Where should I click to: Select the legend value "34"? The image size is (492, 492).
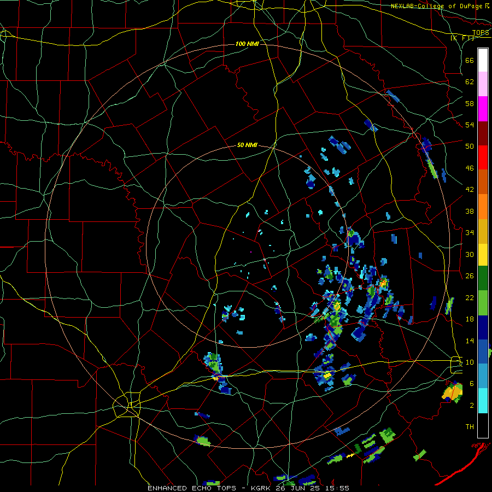[x=470, y=233]
